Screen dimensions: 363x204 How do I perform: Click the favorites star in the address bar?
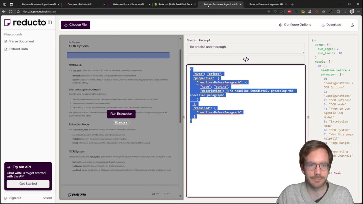point(281,12)
